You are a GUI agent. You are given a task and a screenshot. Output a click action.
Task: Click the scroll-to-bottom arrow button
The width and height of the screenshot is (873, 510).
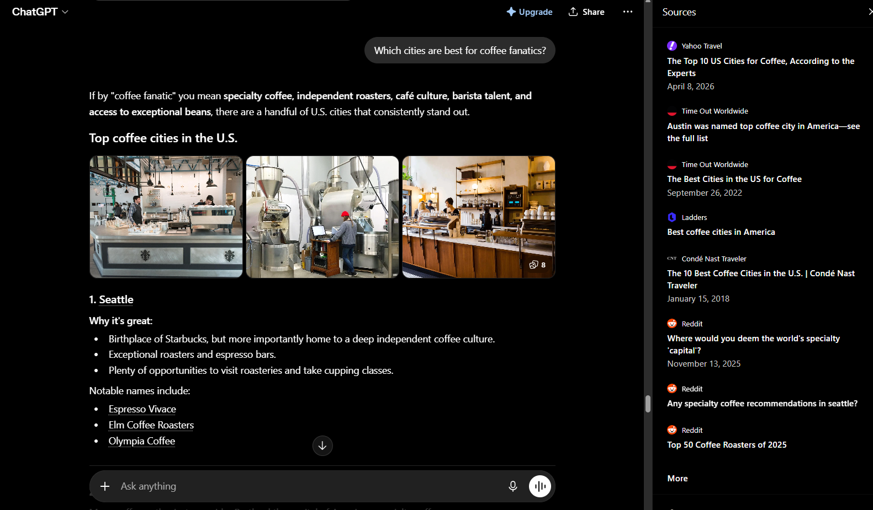[322, 445]
